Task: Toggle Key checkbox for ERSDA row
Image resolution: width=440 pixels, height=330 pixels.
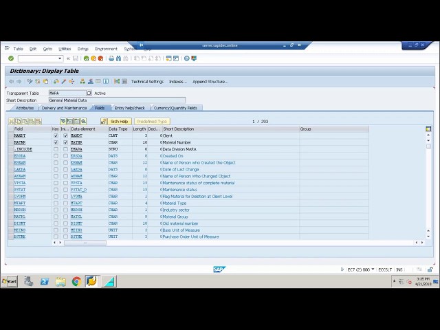Action: coord(56,156)
